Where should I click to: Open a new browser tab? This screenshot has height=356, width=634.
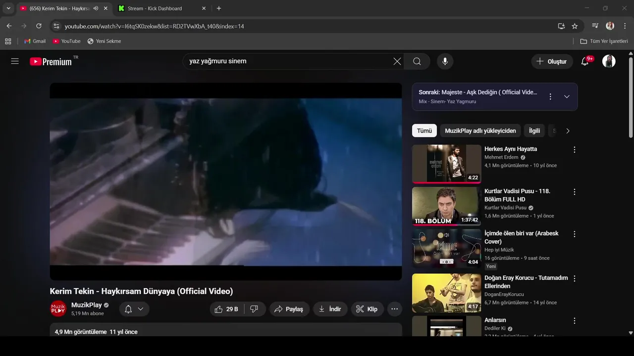tap(219, 8)
